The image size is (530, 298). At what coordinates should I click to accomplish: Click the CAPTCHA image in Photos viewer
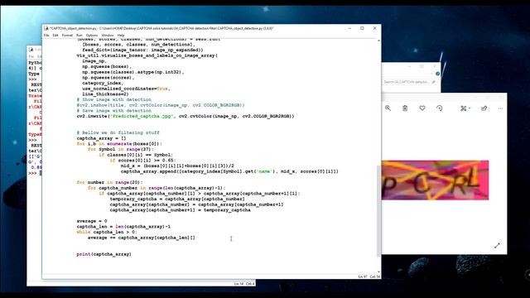[x=435, y=180]
